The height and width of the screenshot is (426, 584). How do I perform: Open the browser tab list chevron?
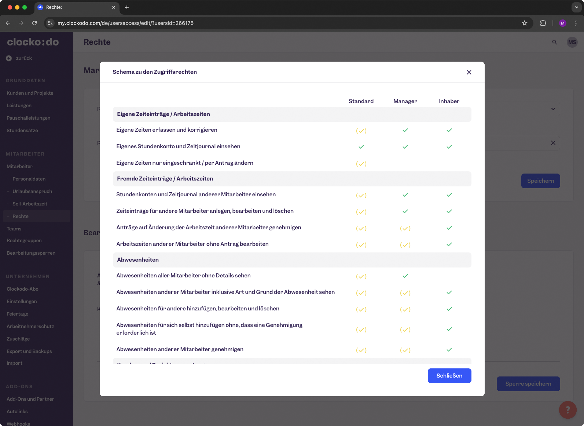point(576,7)
